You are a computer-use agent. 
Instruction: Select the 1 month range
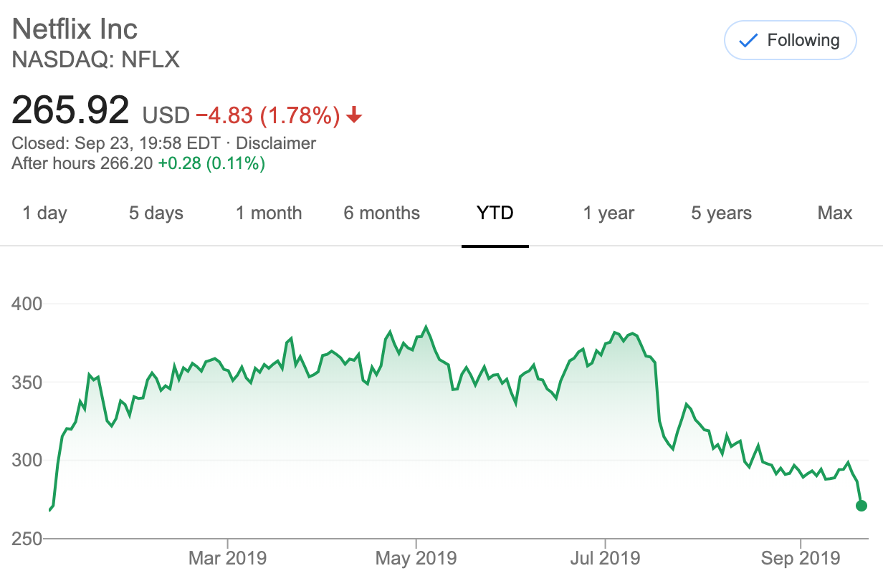[269, 213]
